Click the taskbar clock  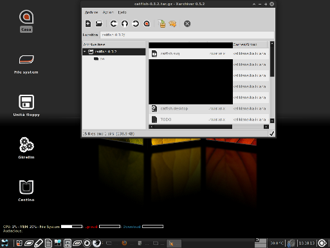pos(307,243)
